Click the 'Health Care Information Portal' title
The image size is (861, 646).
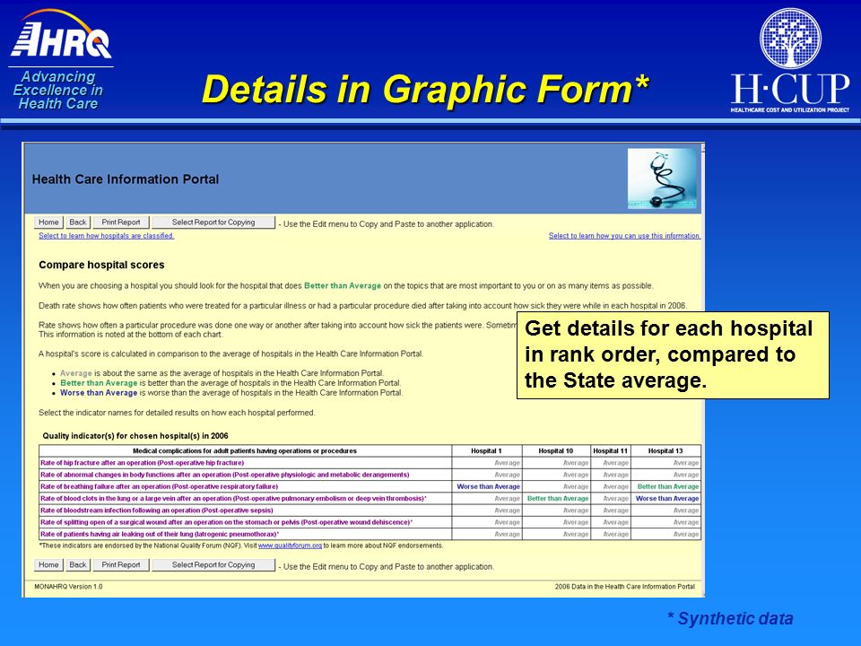point(126,179)
